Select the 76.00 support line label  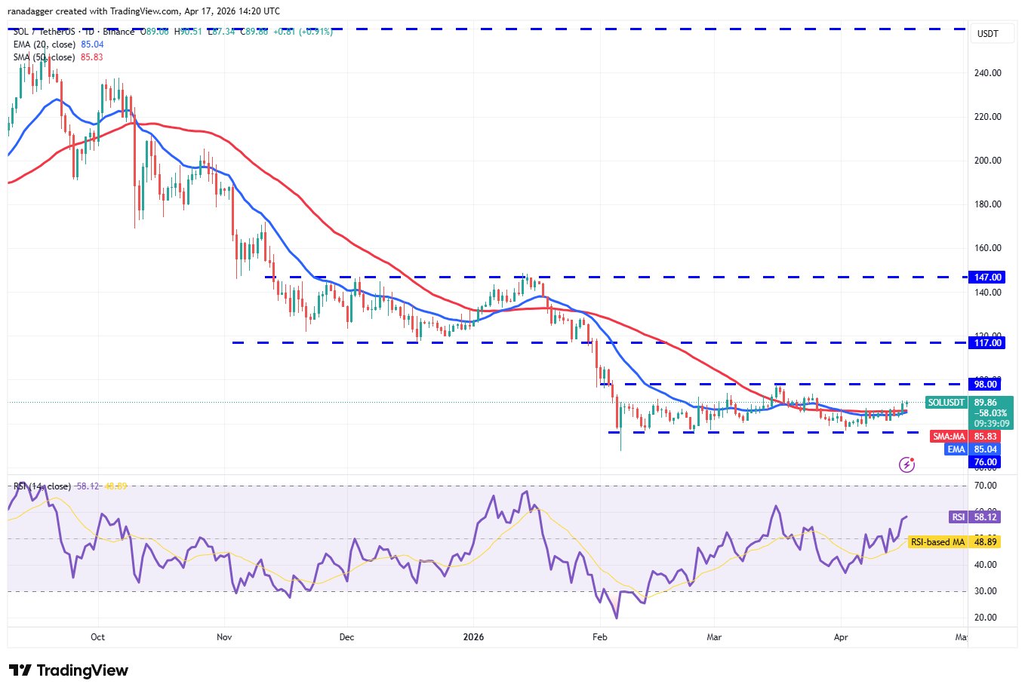click(x=986, y=462)
